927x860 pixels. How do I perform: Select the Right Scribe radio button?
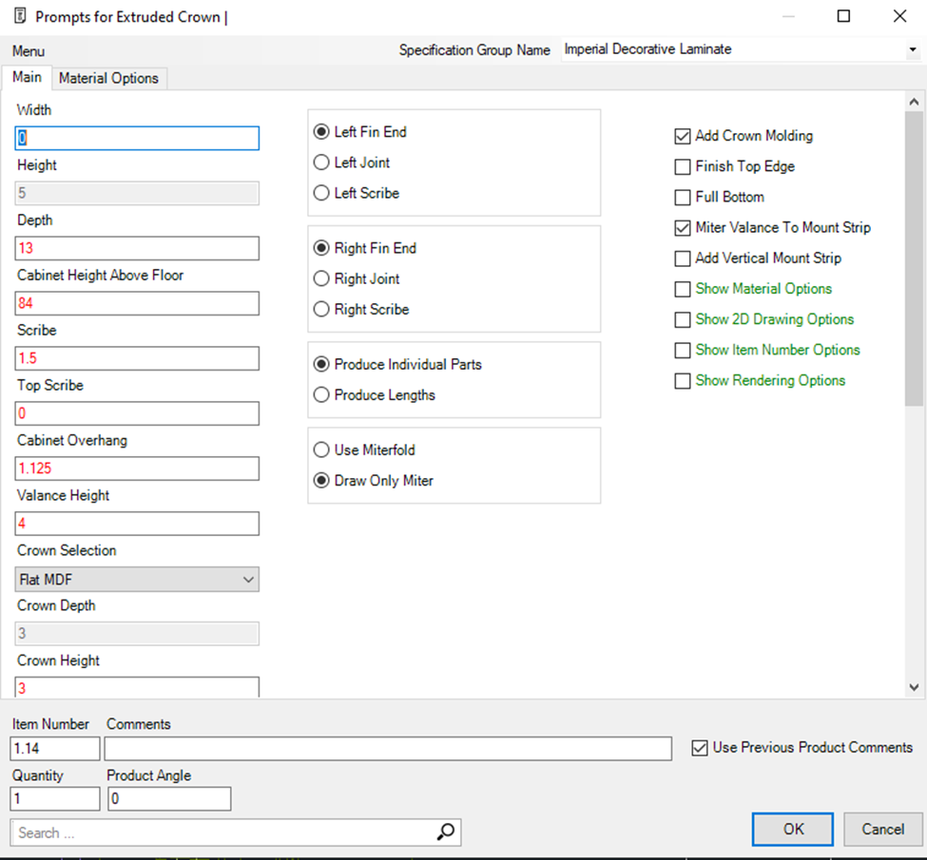click(321, 309)
